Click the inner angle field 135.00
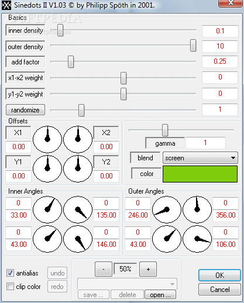 pyautogui.click(x=106, y=215)
